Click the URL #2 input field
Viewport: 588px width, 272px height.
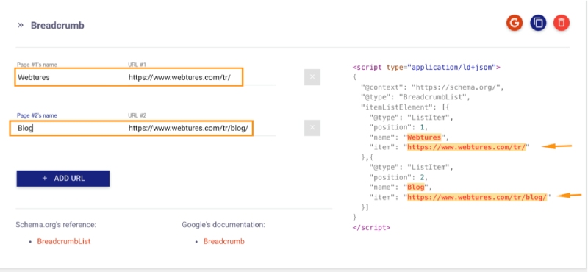201,129
